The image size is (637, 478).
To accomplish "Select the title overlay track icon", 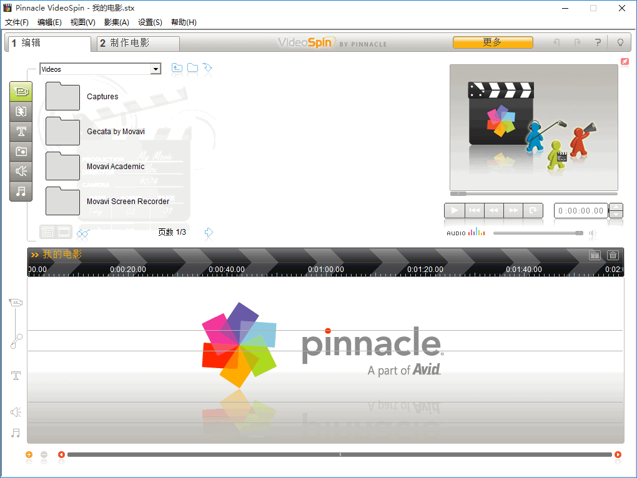I will point(16,375).
